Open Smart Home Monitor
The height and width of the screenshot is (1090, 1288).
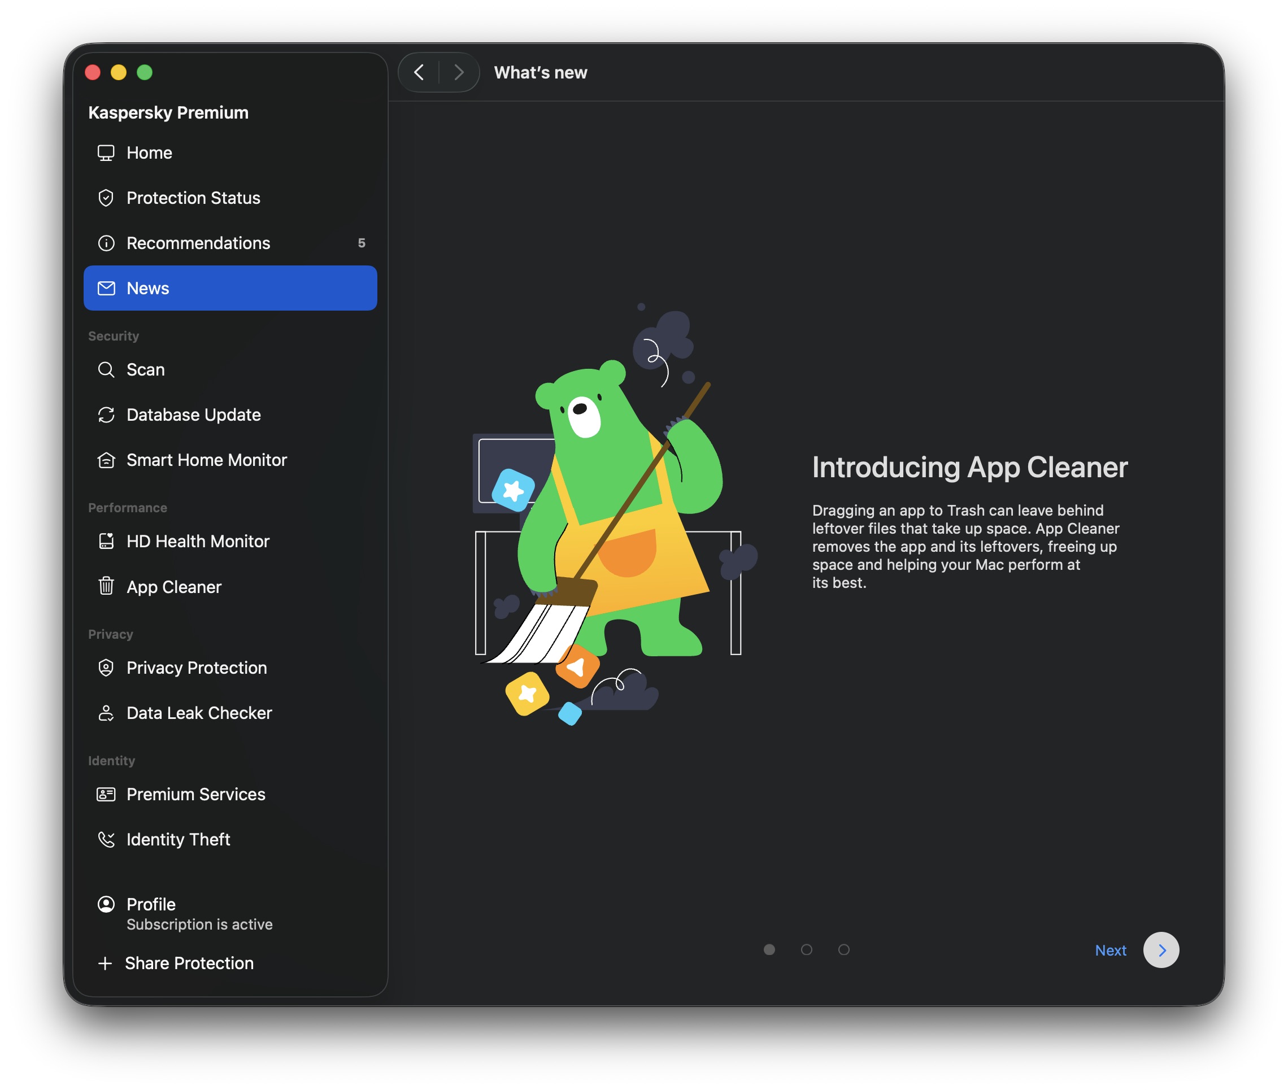230,460
